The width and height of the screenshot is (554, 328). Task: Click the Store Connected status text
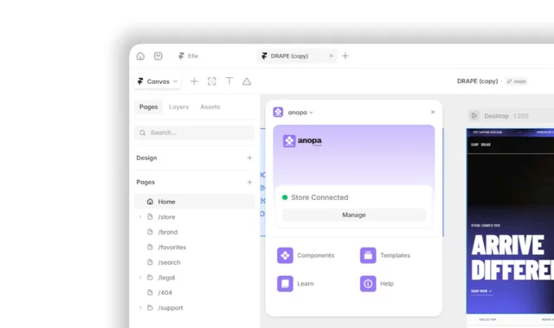[319, 197]
